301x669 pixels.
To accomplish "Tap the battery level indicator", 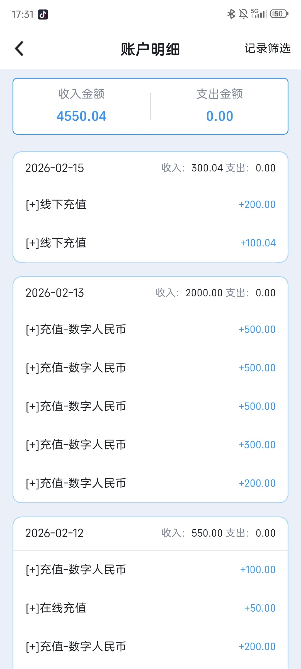I will [279, 14].
